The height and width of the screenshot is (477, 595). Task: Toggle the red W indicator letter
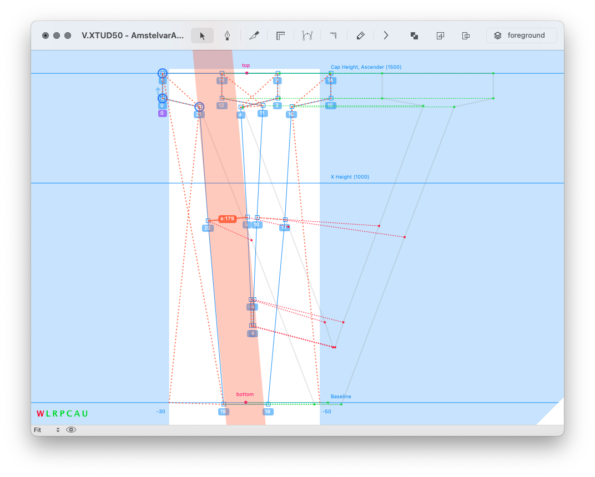pyautogui.click(x=40, y=414)
